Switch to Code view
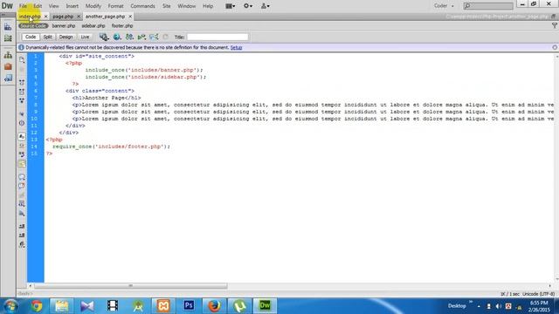This screenshot has width=559, height=314. pyautogui.click(x=31, y=37)
